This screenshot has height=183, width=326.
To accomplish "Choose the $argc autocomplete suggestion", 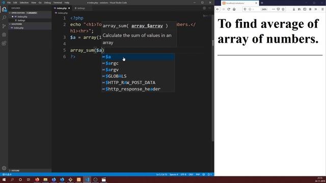I will click(138, 63).
